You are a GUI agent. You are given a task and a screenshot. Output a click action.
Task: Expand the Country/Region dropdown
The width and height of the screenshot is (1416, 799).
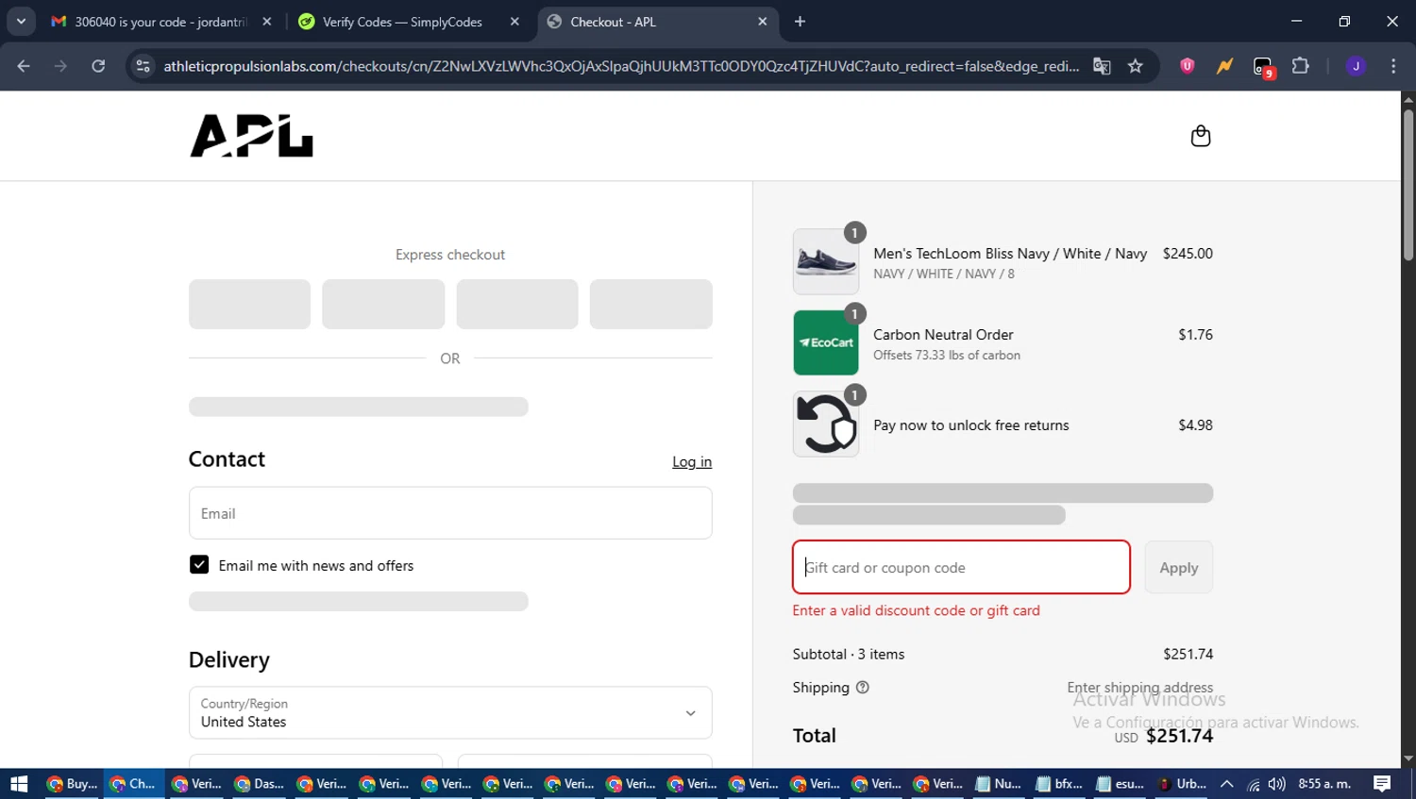450,713
